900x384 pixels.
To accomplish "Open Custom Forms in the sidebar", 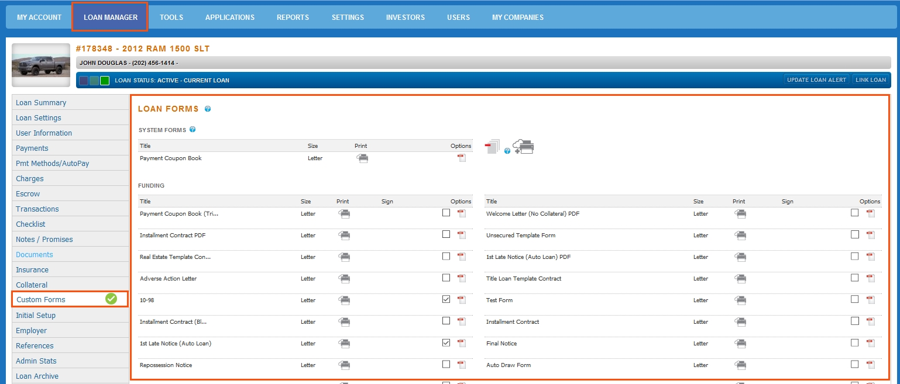I will coord(70,299).
